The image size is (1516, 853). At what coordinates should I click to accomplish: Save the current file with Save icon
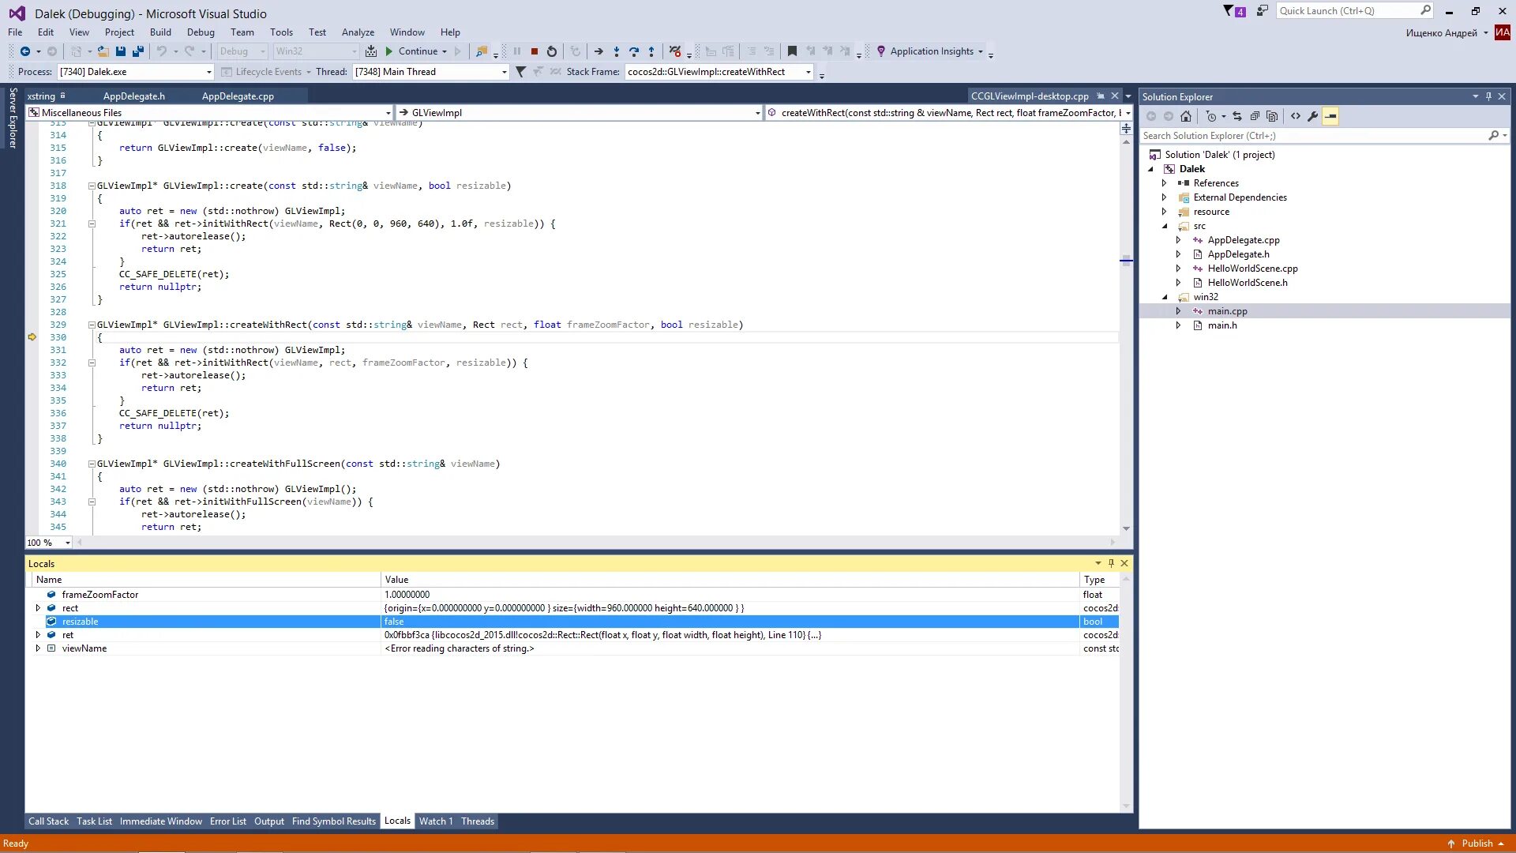(121, 51)
